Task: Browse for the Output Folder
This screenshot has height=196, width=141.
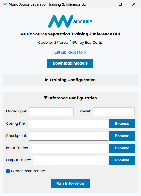Action: point(122,160)
